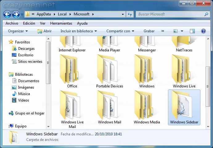
Task: Select the NetTraces folder
Action: [184, 44]
